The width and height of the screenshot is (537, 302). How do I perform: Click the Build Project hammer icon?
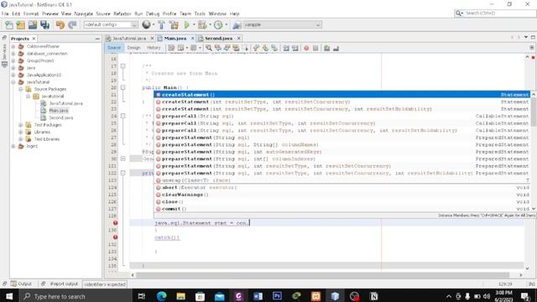coord(162,25)
